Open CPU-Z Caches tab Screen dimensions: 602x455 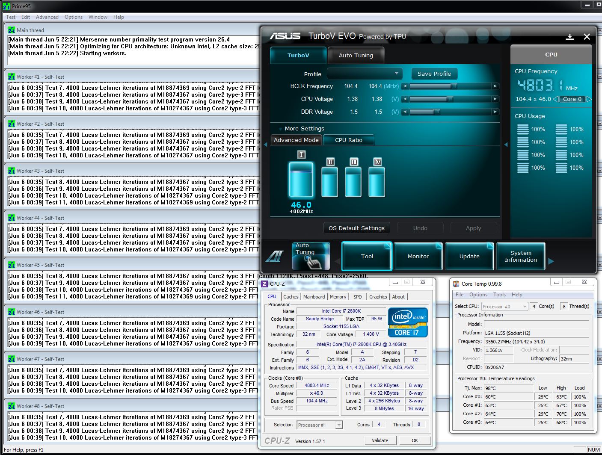[x=291, y=297]
